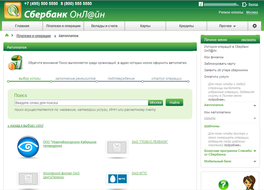Click the Мобильный банк heading
Image resolution: width=264 pixels, height=190 pixels.
218,161
